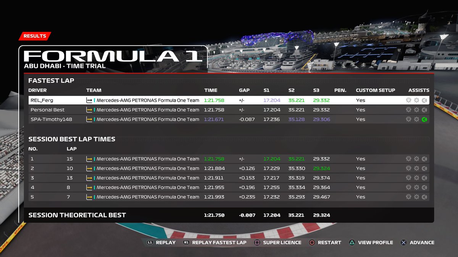This screenshot has width=458, height=257.
Task: Click the ASSISTS column header
Action: (x=419, y=90)
